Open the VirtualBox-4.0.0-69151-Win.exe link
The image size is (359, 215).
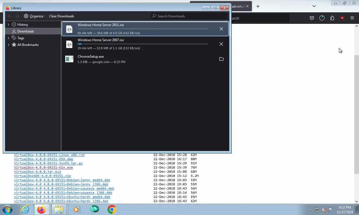pos(43,167)
